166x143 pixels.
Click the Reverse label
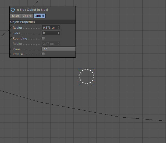point(18,54)
